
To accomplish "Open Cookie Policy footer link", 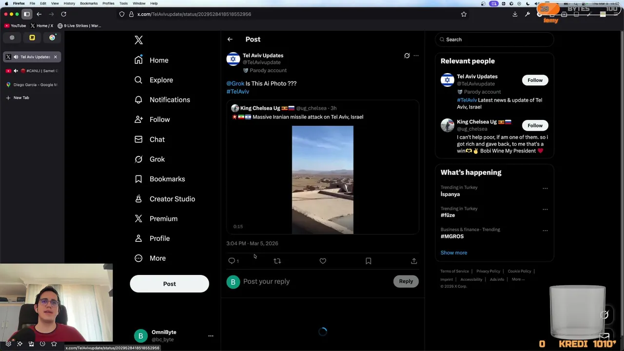I will pos(519,271).
